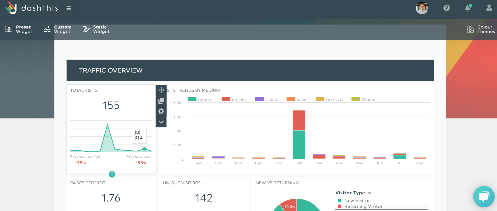Click the TOTAL VISITS widget title

[84, 90]
